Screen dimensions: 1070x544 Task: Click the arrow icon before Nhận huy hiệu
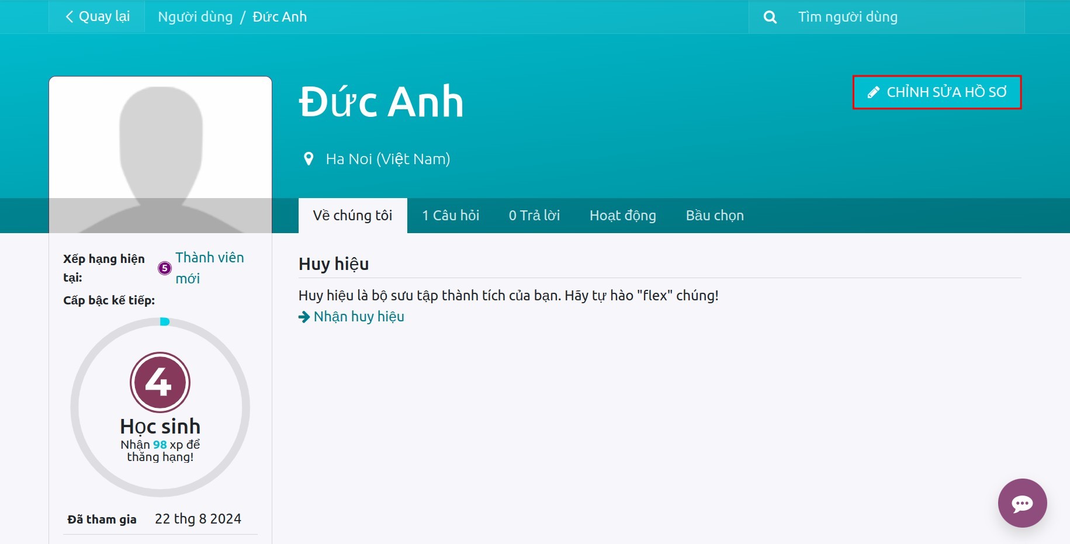point(304,317)
